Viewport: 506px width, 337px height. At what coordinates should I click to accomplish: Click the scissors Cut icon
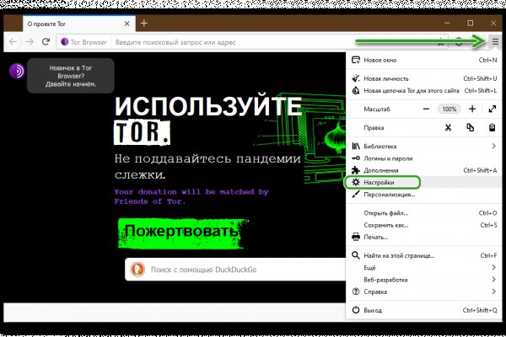pos(448,127)
